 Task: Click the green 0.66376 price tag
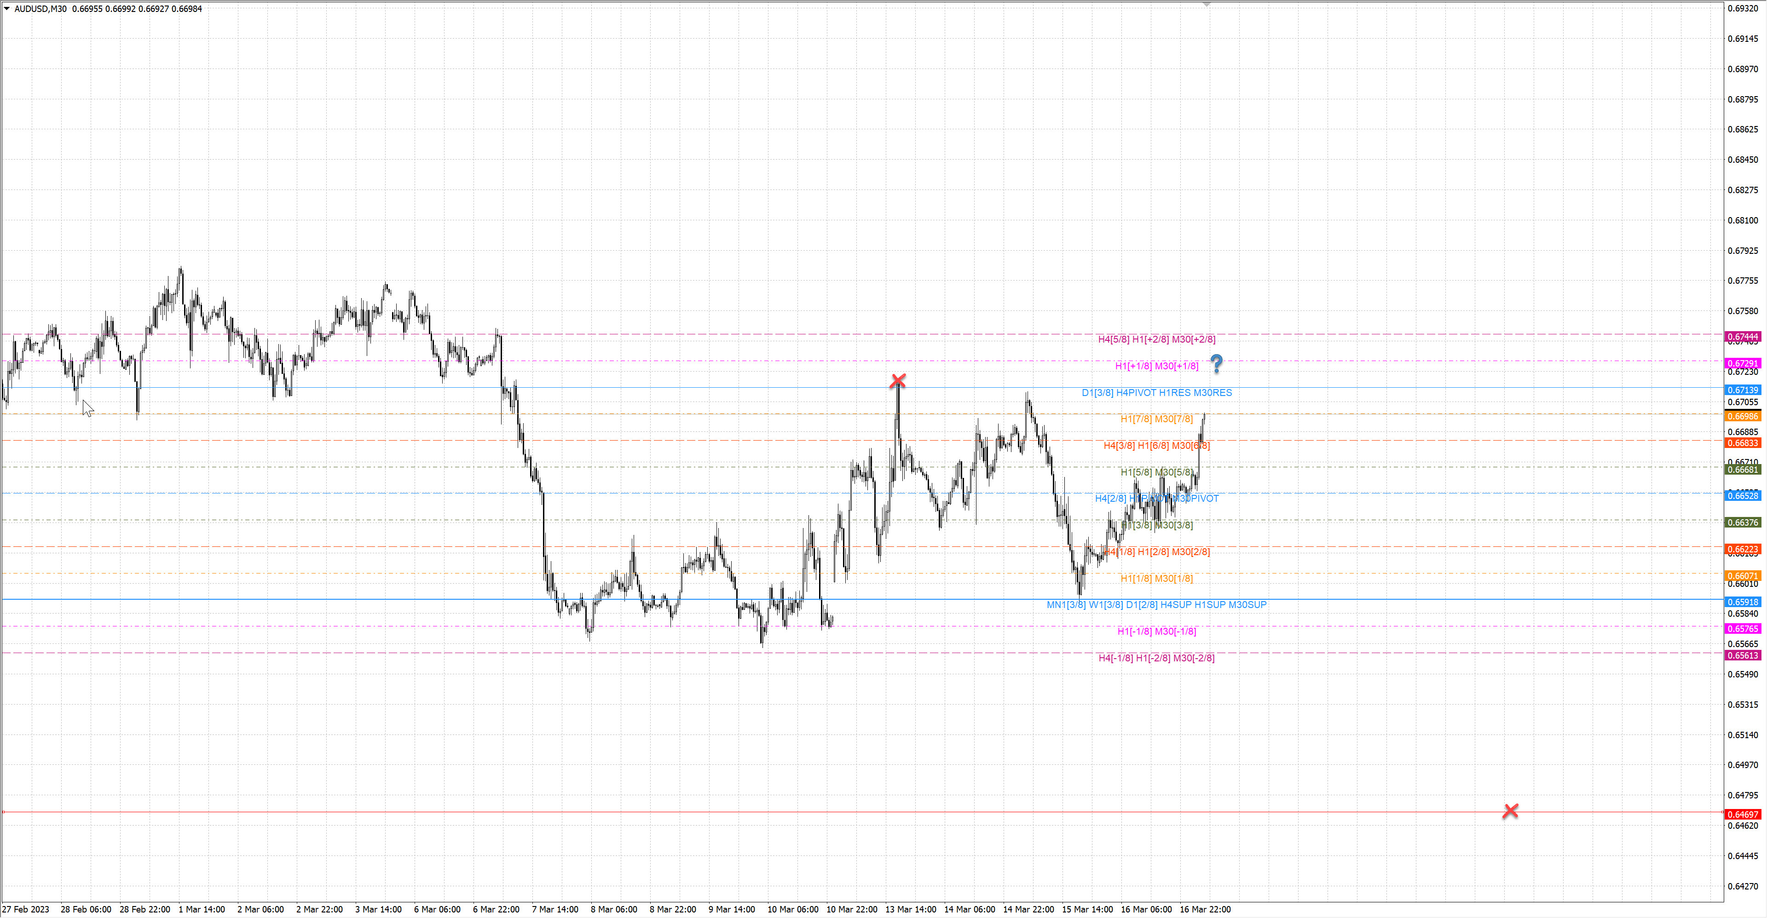point(1742,522)
